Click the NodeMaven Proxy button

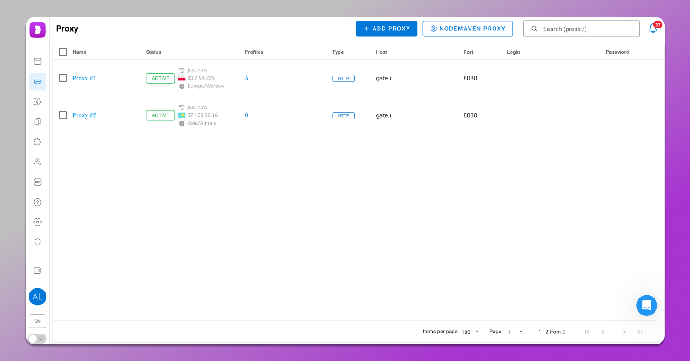(467, 29)
